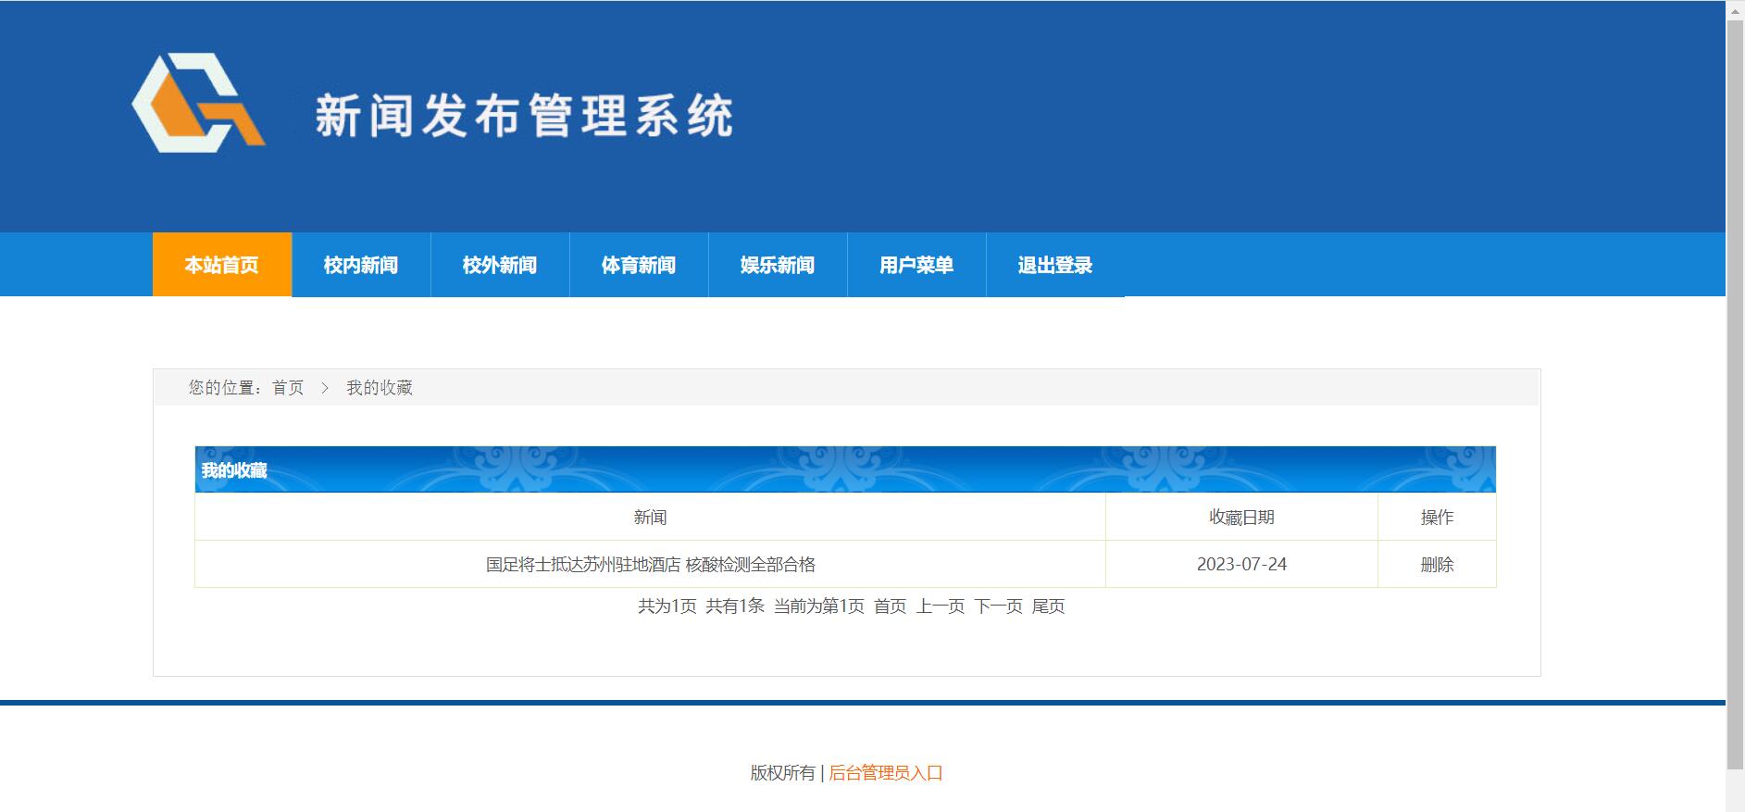The height and width of the screenshot is (812, 1745).
Task: Open the 用户菜单 menu
Action: 916,265
